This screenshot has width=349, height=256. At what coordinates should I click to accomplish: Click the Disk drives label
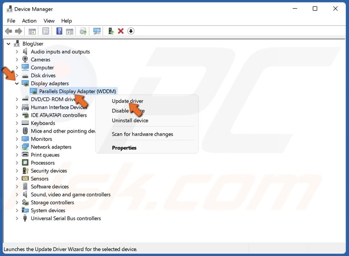43,76
